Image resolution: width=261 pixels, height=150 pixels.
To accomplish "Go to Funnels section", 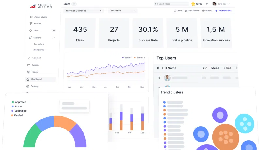I will [x=38, y=24].
